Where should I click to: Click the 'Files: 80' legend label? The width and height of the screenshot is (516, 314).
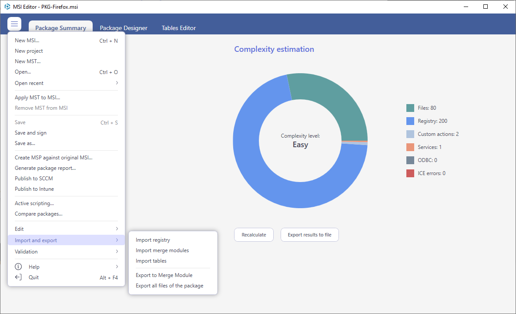427,108
